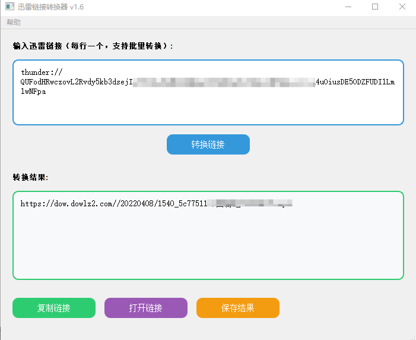Click the 'thunder://' text in input box
This screenshot has width=416, height=340.
click(42, 73)
